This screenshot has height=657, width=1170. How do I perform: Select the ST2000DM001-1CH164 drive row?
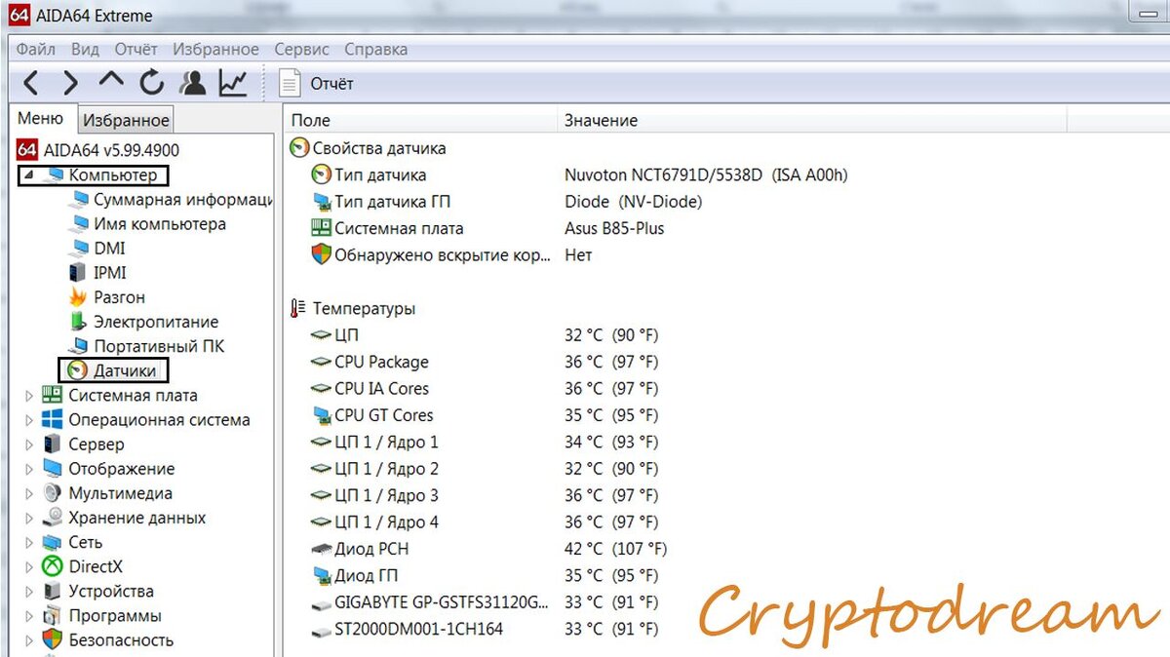(x=485, y=629)
